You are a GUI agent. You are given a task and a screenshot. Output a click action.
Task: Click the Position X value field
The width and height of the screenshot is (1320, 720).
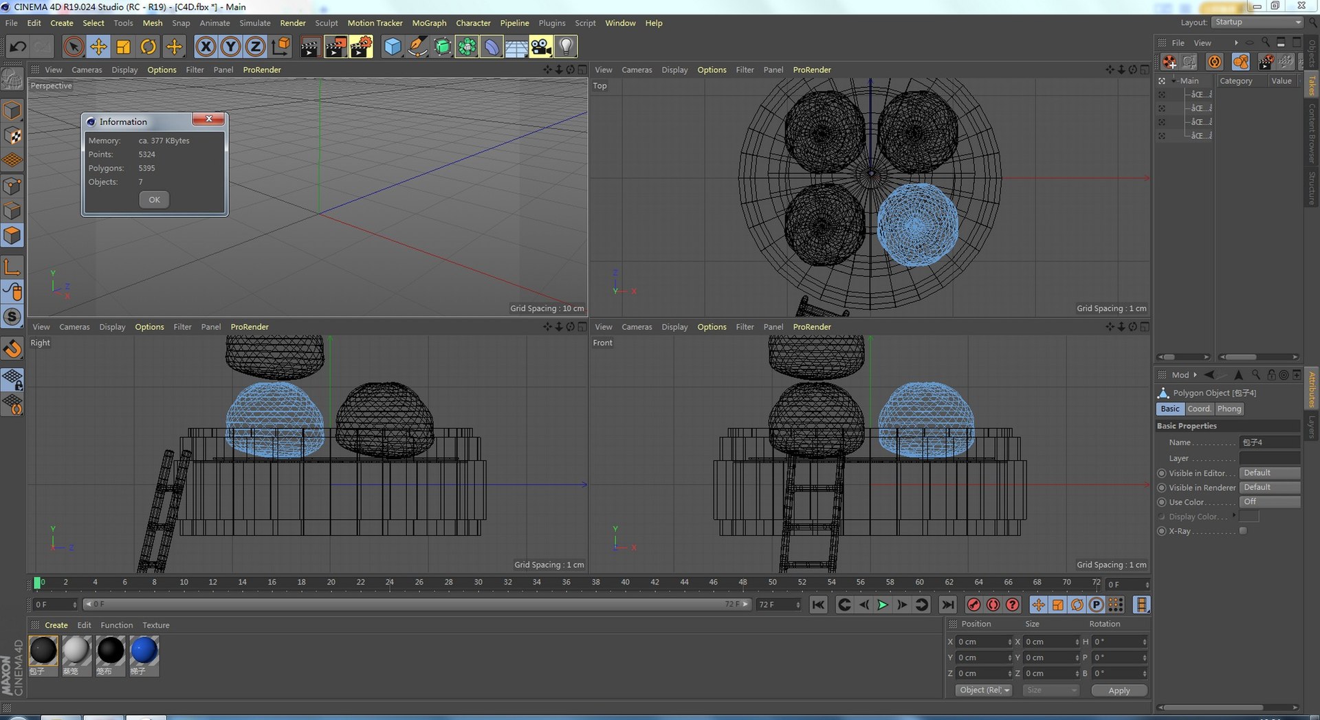[x=983, y=642]
